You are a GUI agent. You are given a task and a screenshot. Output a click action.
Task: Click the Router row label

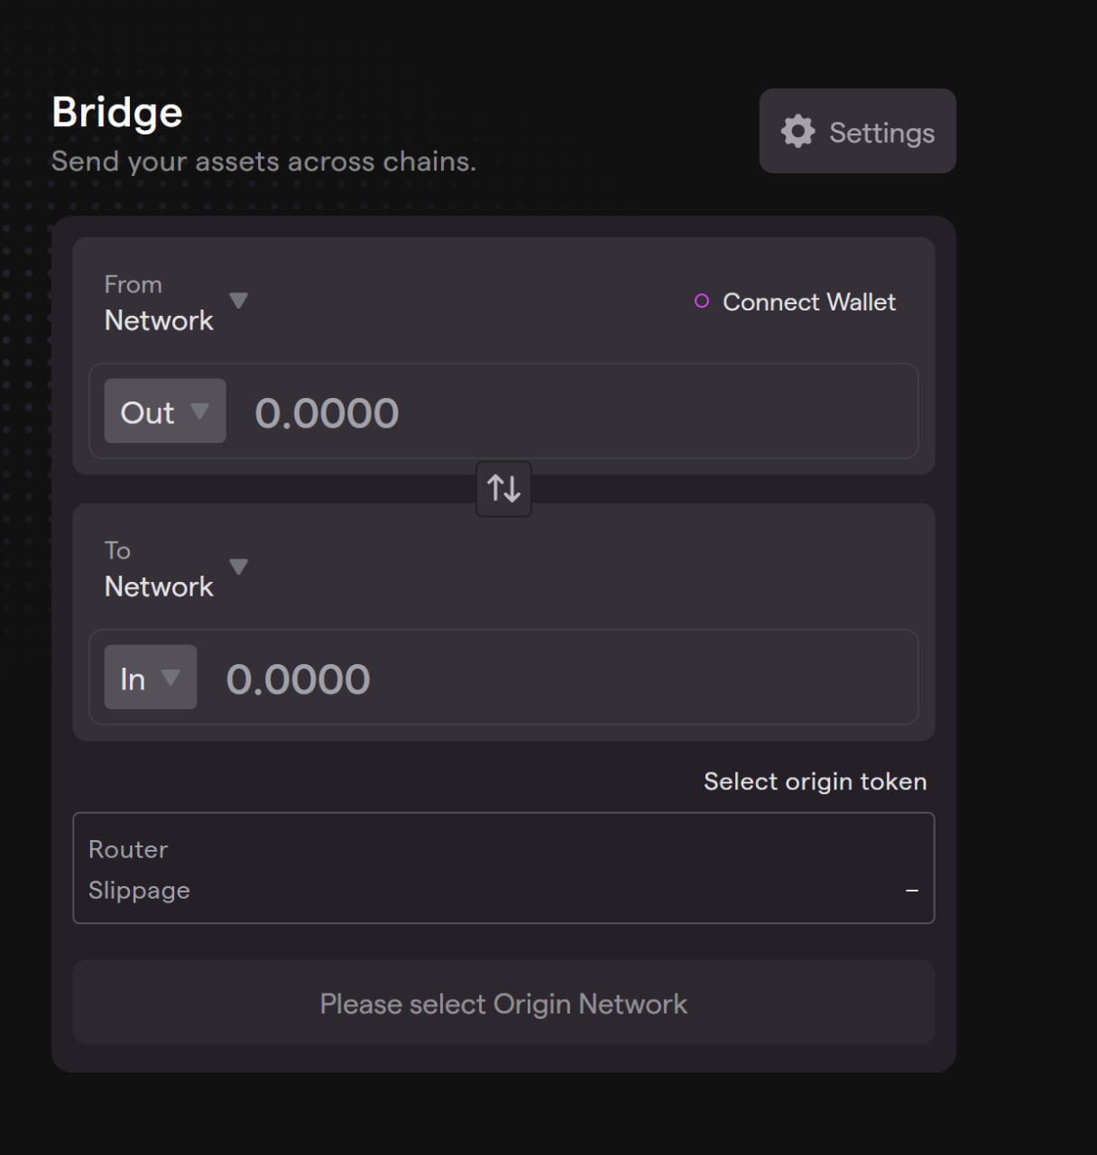[x=128, y=849]
